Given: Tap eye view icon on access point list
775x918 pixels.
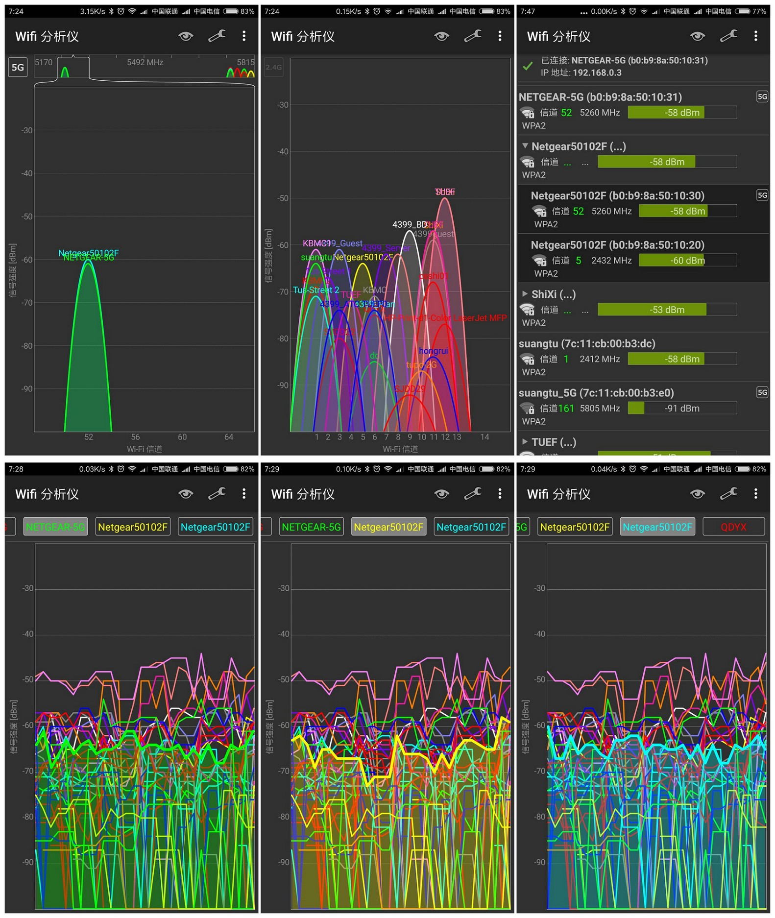Looking at the screenshot, I should [698, 36].
